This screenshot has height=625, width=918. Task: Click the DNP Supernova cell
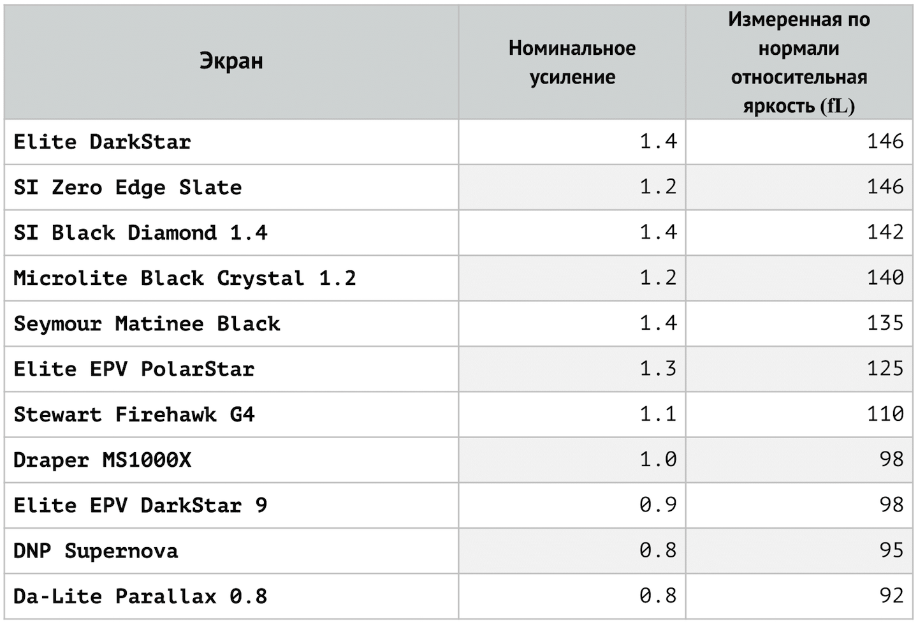96,551
